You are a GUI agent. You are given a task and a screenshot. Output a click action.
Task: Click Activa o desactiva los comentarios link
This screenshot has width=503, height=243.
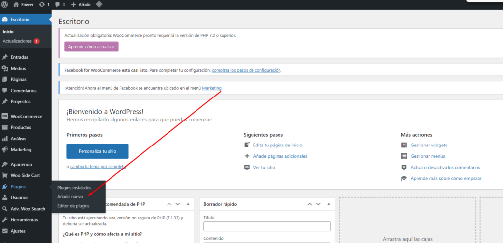click(445, 167)
